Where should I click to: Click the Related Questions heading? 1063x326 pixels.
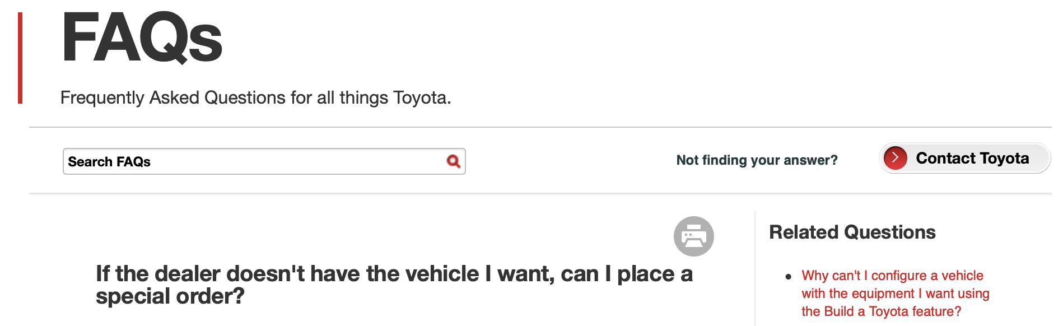coord(852,232)
